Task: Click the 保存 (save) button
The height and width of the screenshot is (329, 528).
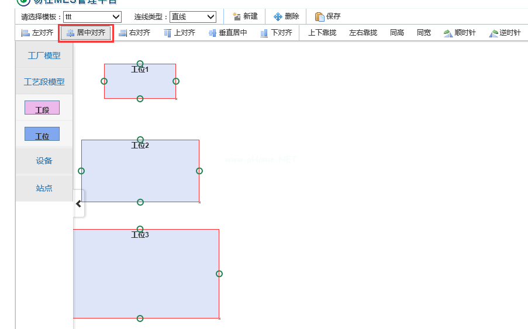Action: coord(327,17)
